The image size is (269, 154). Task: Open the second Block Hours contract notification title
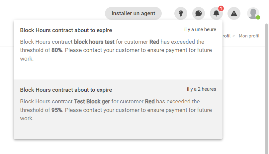click(x=66, y=90)
